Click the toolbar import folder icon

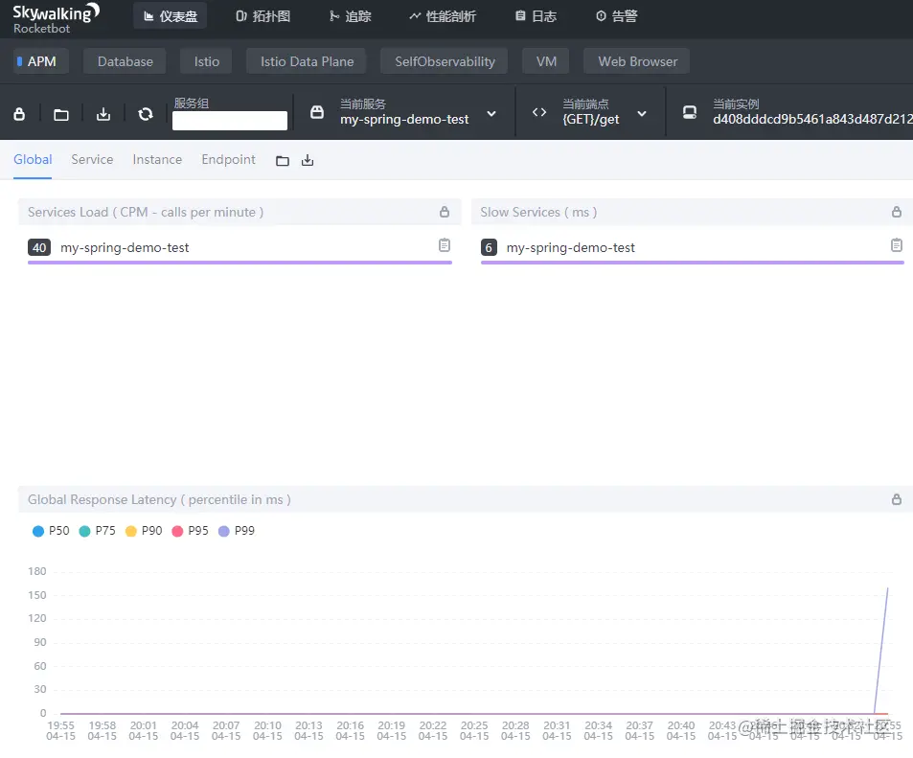(x=61, y=114)
